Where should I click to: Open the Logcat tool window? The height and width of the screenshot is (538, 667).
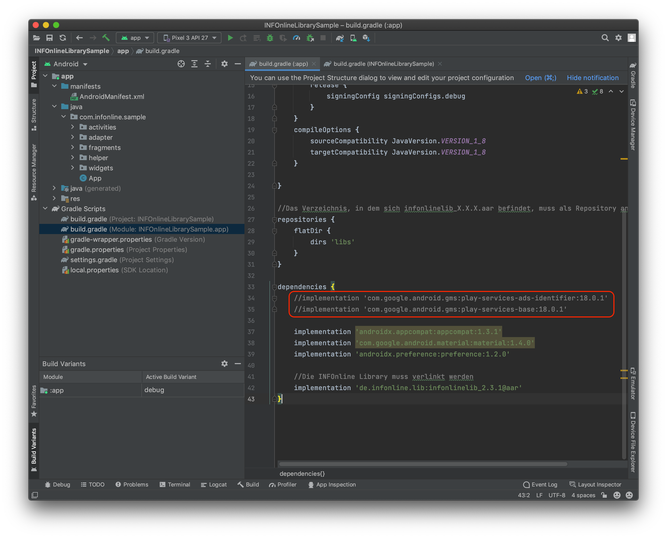click(x=214, y=485)
